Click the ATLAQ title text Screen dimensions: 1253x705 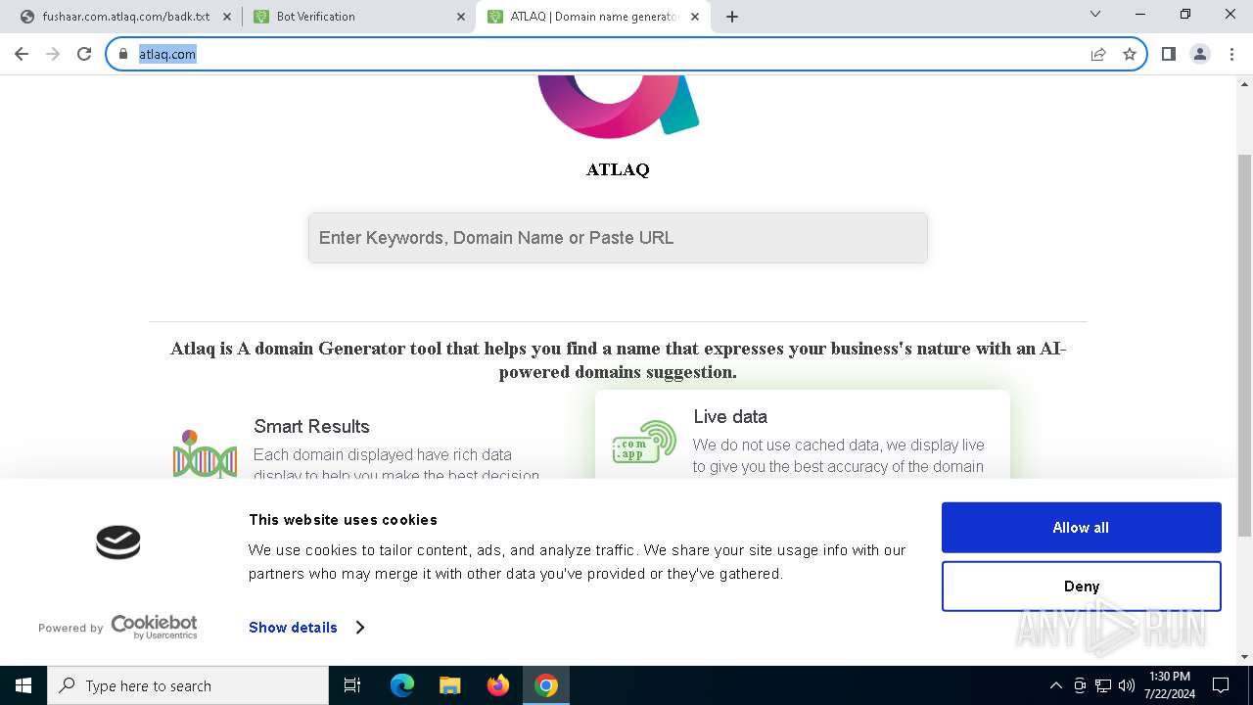tap(618, 169)
